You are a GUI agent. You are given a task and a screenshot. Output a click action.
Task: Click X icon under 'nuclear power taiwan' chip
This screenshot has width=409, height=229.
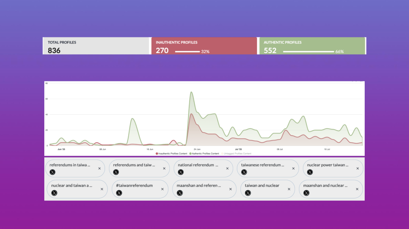[x=310, y=172]
